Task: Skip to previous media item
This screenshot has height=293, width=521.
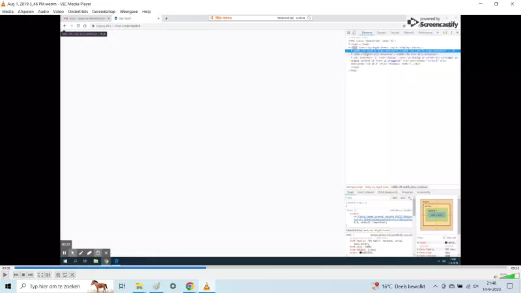Action: coord(16,275)
